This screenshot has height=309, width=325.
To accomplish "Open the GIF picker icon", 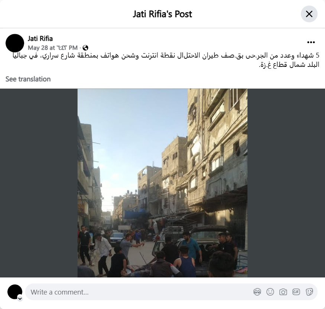I will (x=296, y=292).
